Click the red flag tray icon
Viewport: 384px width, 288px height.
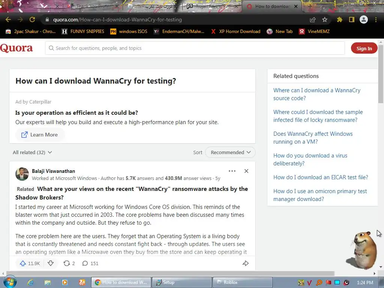(x=328, y=283)
